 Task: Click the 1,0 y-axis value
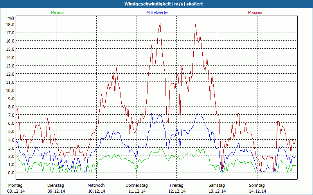click(12, 165)
